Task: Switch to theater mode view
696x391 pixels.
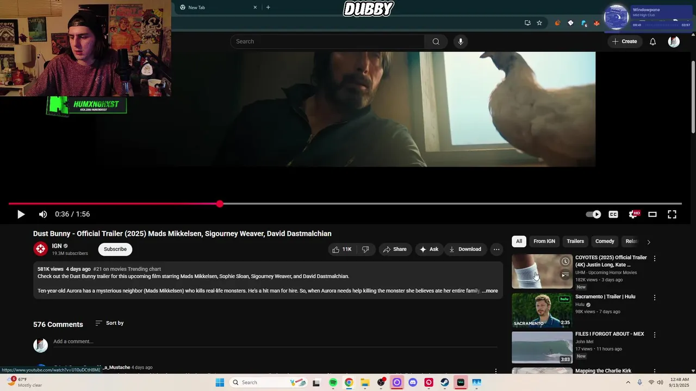Action: tap(652, 215)
